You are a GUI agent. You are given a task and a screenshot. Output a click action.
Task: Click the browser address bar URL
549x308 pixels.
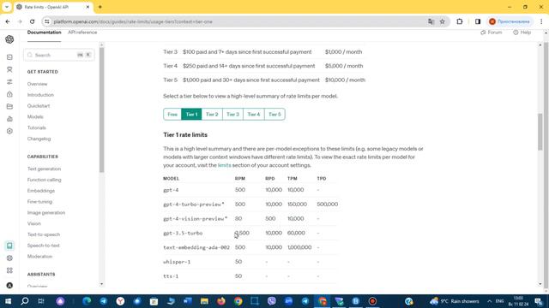[133, 21]
